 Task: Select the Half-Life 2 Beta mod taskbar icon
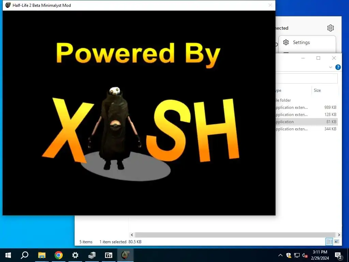tap(125, 255)
